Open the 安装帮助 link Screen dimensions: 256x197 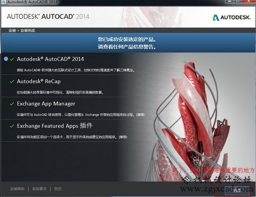17,189
